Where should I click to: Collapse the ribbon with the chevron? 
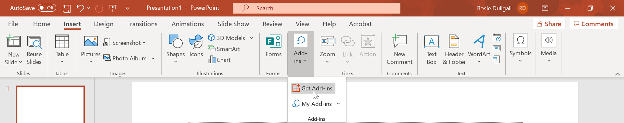pos(617,74)
